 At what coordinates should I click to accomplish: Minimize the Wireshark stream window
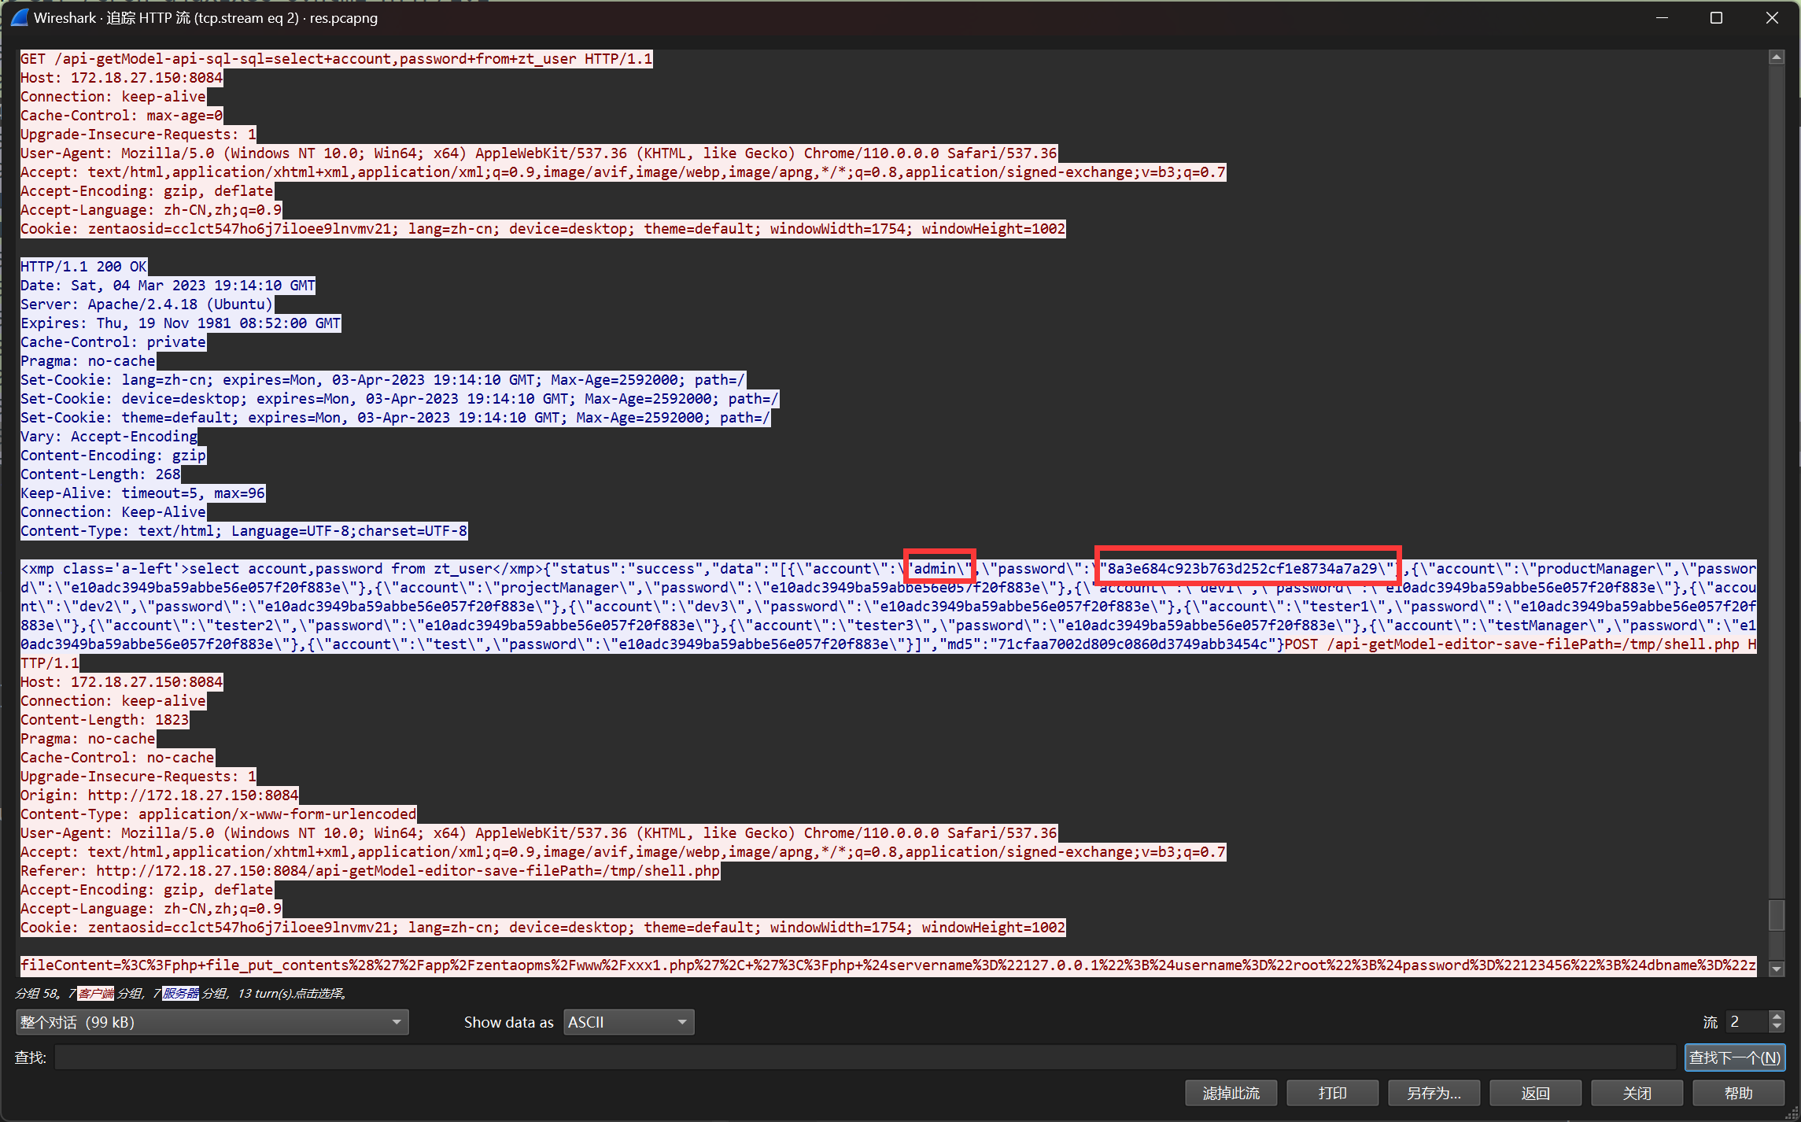pos(1663,17)
